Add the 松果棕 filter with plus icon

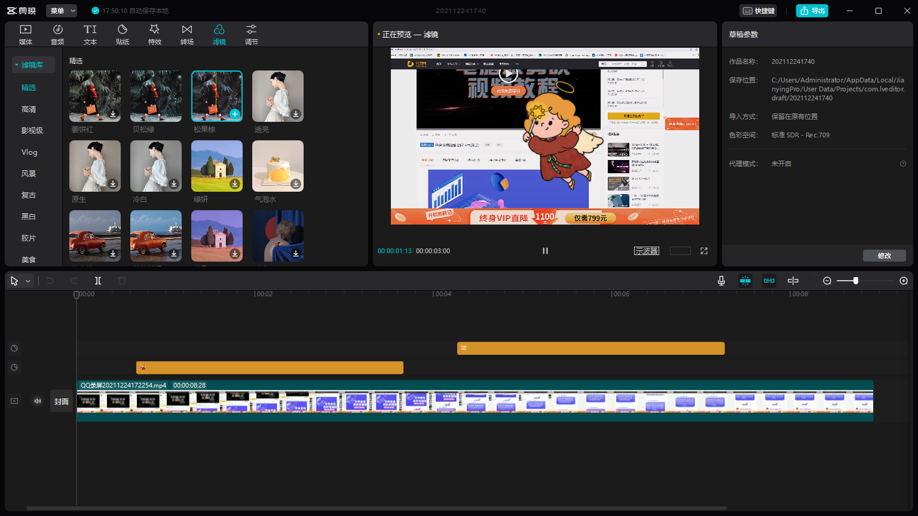point(235,114)
